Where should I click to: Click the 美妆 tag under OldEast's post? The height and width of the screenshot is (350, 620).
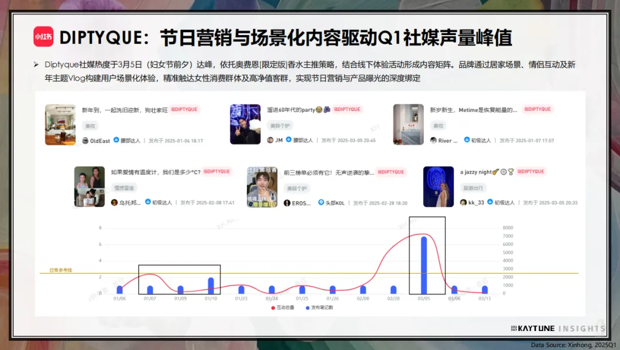(90, 126)
